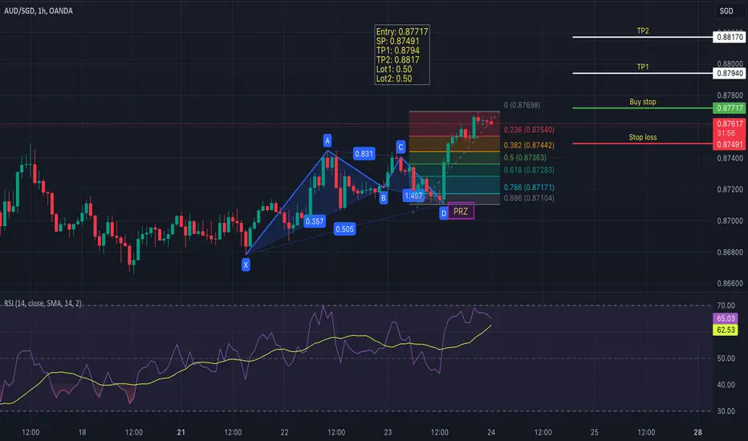Click harmonic pattern point C marker
The height and width of the screenshot is (441, 748).
coord(400,147)
